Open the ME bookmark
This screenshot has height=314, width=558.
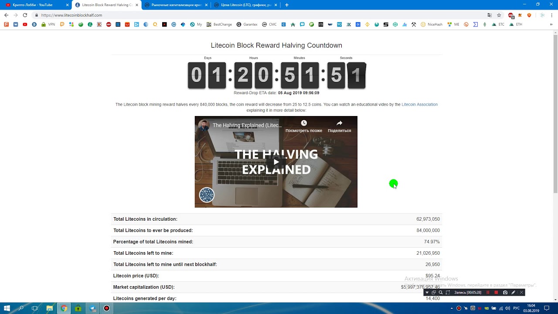pos(453,24)
